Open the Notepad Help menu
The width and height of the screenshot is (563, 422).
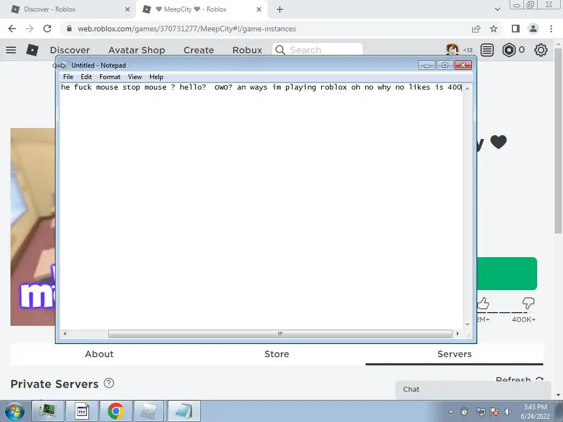[156, 77]
